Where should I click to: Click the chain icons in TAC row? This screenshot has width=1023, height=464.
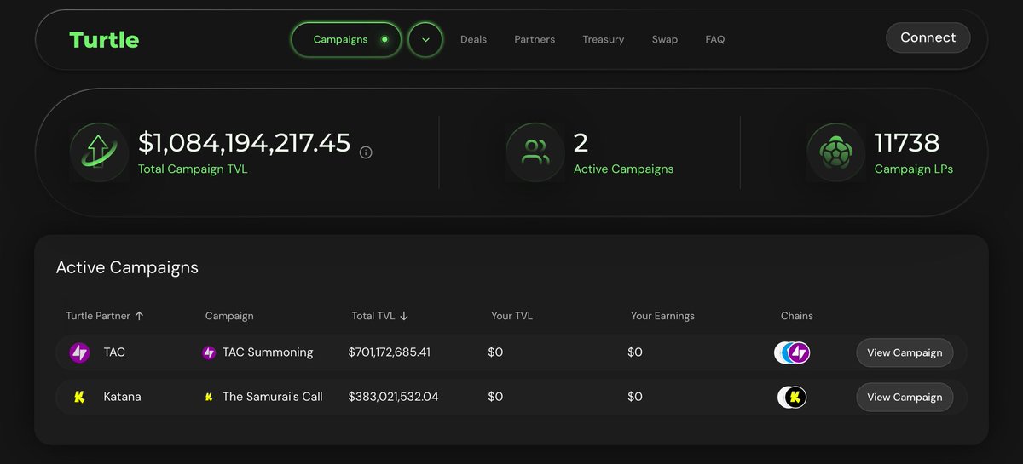792,352
